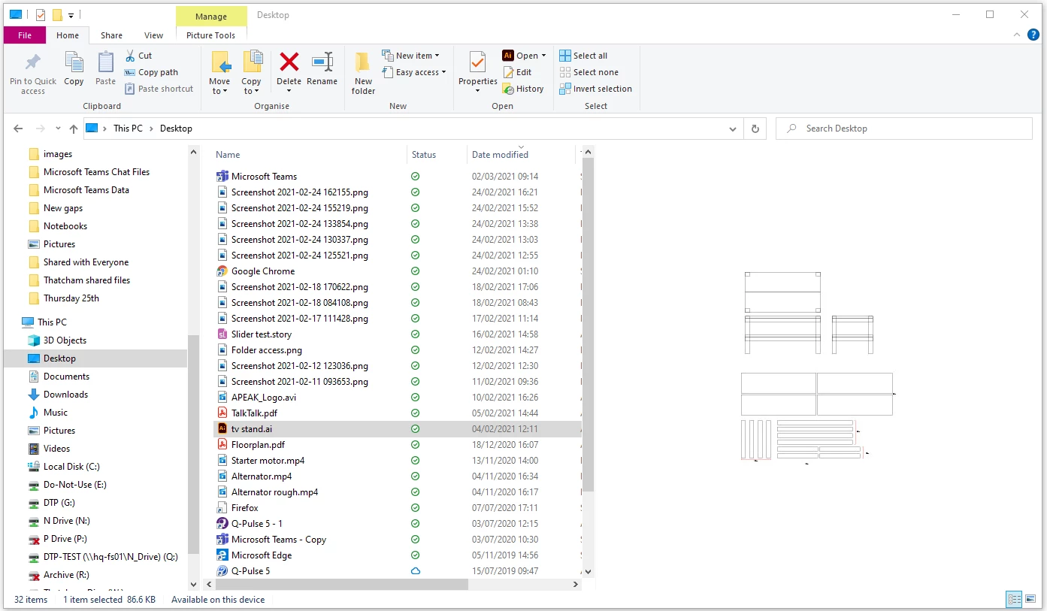Sort by the Name column header
1047x611 pixels.
coord(228,155)
